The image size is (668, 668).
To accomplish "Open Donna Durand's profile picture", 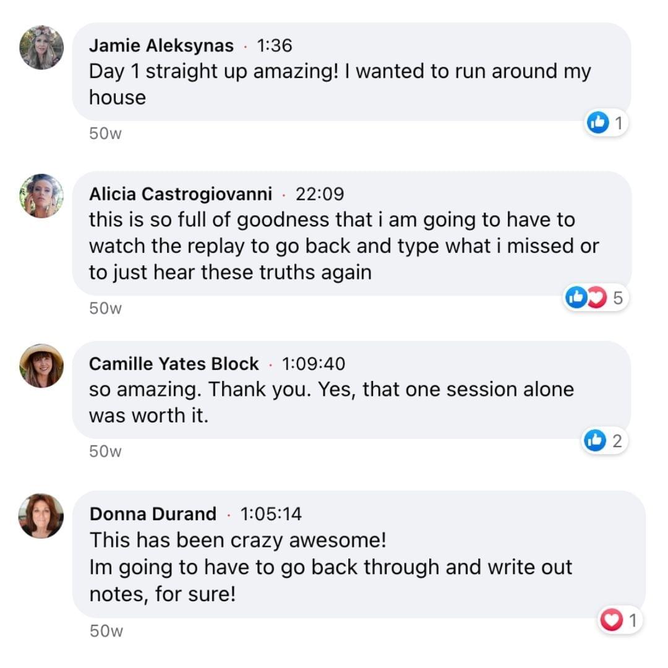I will (41, 515).
